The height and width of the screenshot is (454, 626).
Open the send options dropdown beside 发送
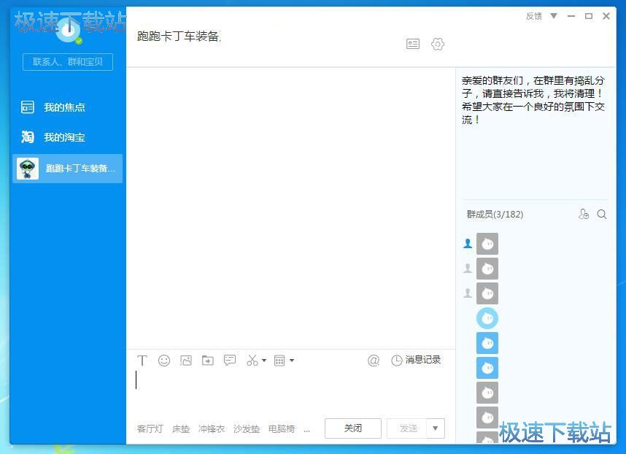point(435,428)
